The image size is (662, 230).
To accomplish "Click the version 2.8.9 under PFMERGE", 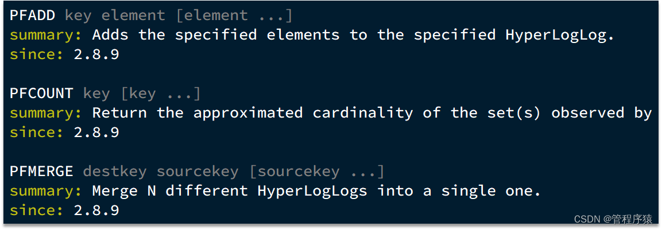I will [x=96, y=211].
